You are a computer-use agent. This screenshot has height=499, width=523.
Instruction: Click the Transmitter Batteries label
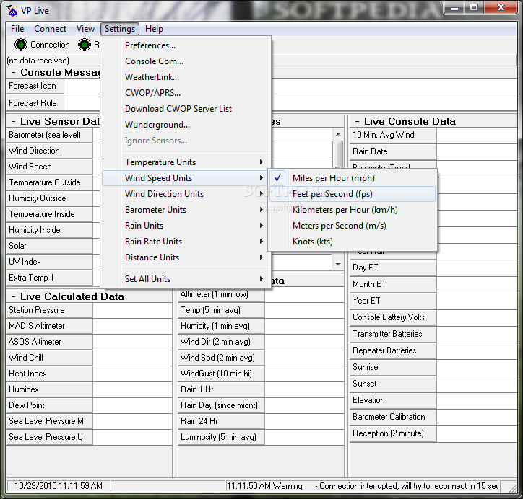tap(393, 334)
